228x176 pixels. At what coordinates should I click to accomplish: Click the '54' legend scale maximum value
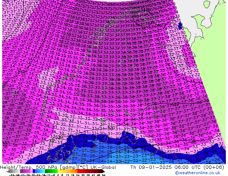pyautogui.click(x=104, y=175)
